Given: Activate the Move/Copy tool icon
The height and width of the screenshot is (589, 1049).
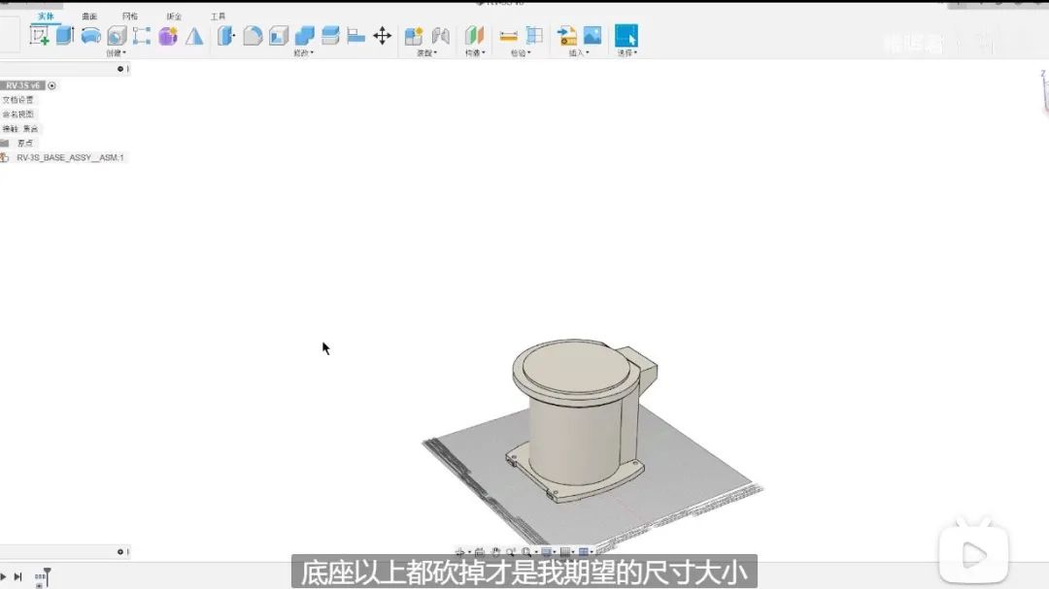Looking at the screenshot, I should coord(382,34).
